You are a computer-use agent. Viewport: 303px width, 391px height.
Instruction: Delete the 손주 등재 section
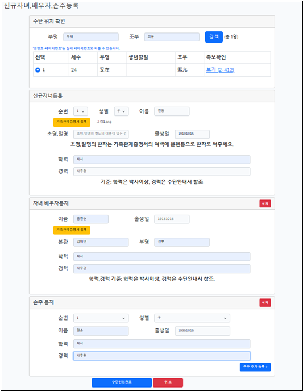[x=265, y=302]
